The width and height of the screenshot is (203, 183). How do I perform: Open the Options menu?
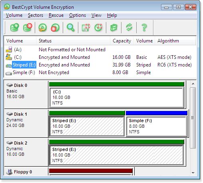click(78, 15)
